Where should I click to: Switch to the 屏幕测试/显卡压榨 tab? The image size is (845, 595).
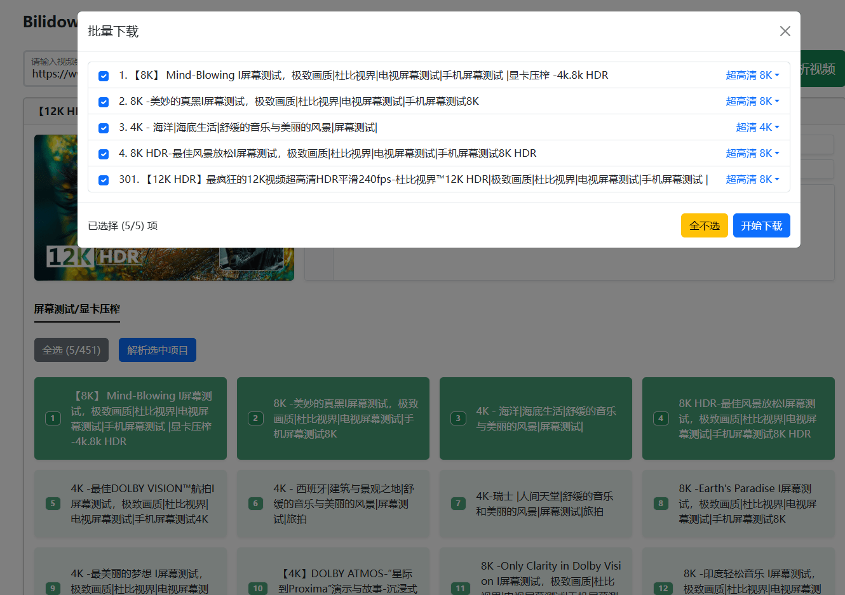click(x=77, y=309)
